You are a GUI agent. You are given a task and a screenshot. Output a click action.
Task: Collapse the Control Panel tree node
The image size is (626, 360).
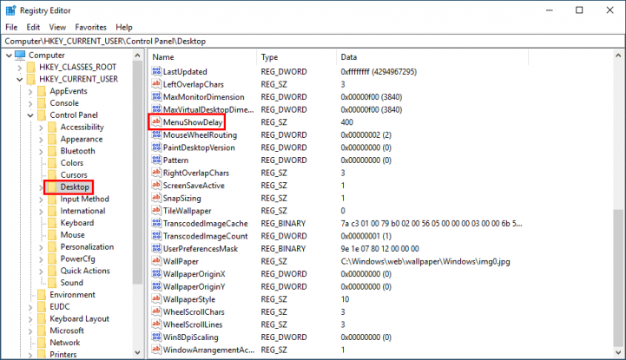pos(30,115)
